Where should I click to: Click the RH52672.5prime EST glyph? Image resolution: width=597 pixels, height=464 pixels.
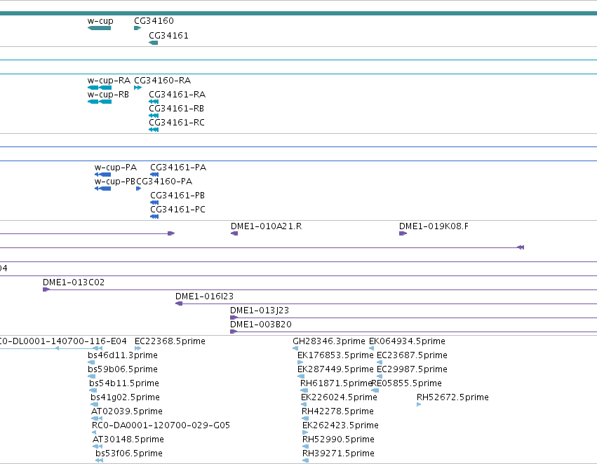419,404
